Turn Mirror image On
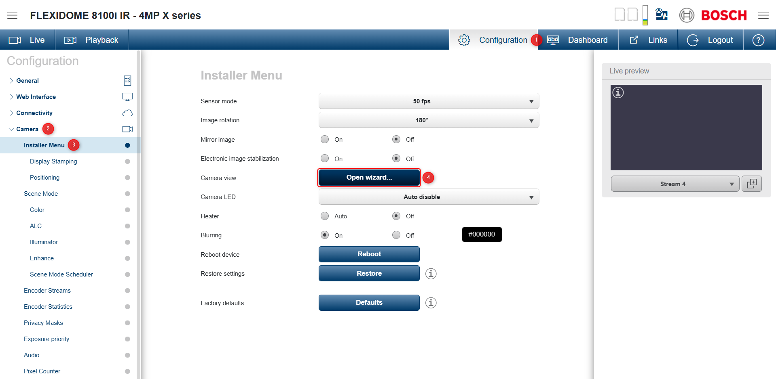 [325, 139]
